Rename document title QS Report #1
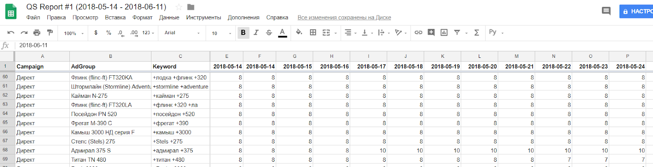This screenshot has width=653, height=167. click(x=96, y=7)
